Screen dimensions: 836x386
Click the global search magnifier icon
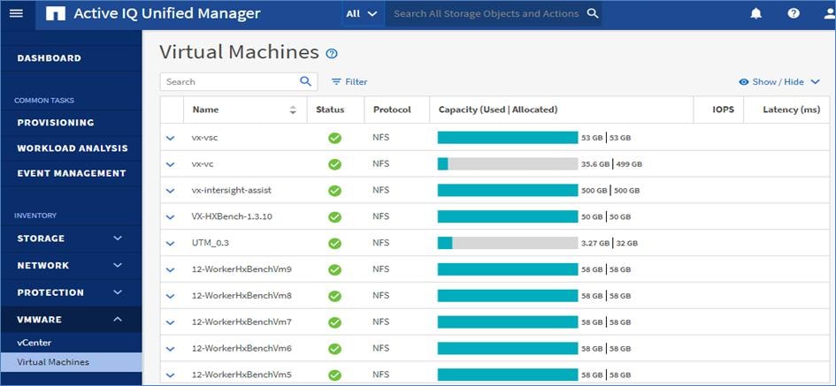click(x=593, y=14)
